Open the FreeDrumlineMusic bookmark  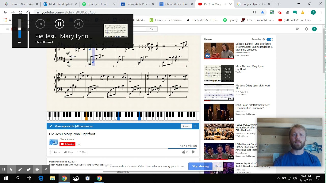pos(258,20)
